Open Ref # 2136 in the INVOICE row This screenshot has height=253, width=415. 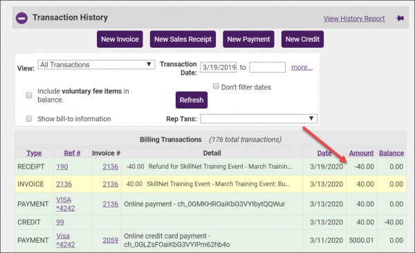64,184
